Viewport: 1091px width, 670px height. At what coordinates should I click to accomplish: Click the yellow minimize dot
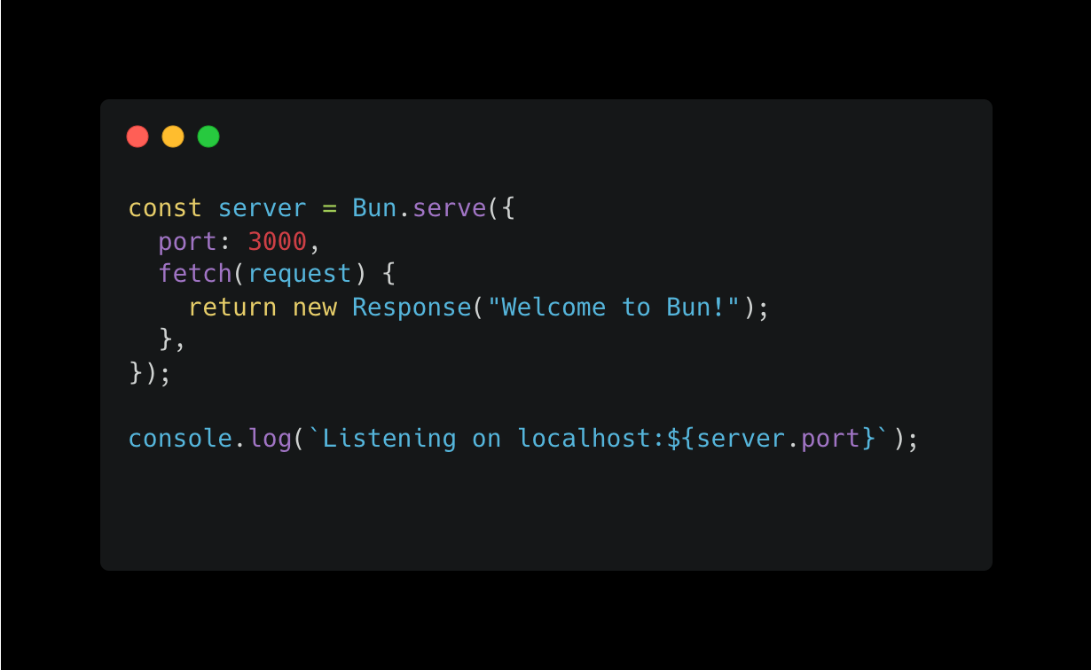pos(173,136)
